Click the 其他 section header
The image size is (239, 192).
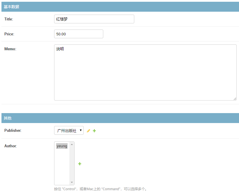pyautogui.click(x=120, y=118)
